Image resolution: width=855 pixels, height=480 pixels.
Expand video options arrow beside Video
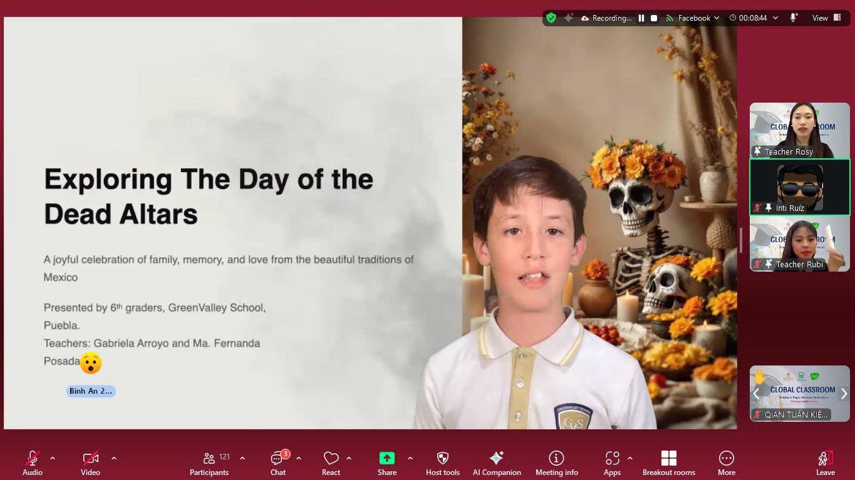114,458
